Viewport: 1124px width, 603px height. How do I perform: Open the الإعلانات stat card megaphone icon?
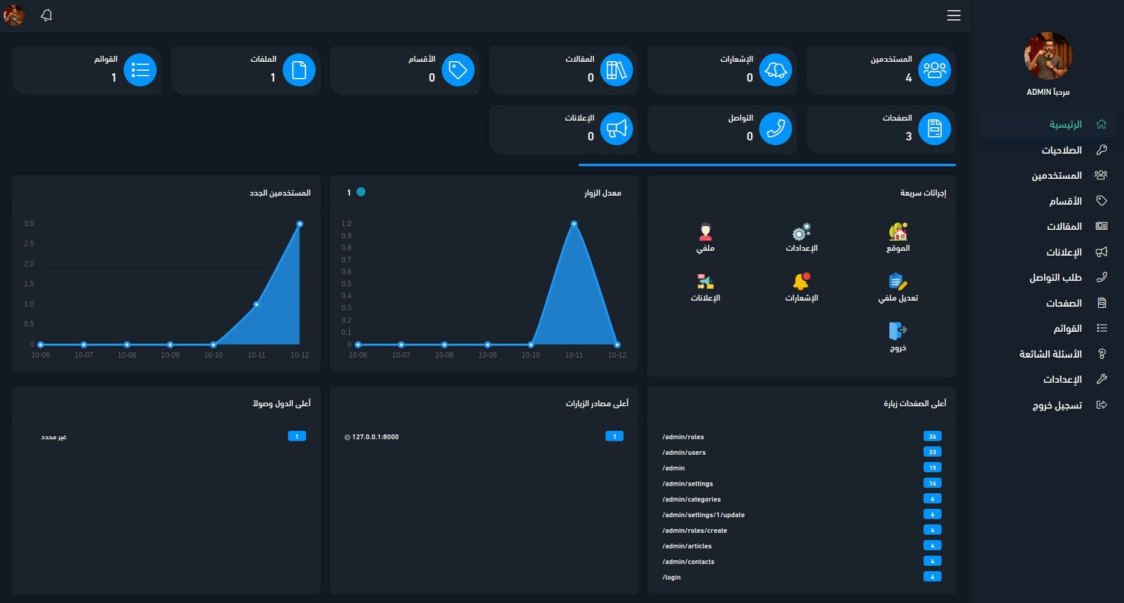click(616, 128)
